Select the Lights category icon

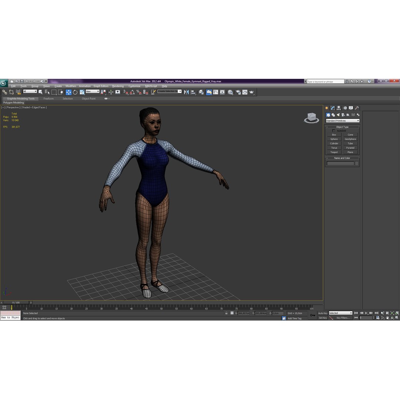338,115
